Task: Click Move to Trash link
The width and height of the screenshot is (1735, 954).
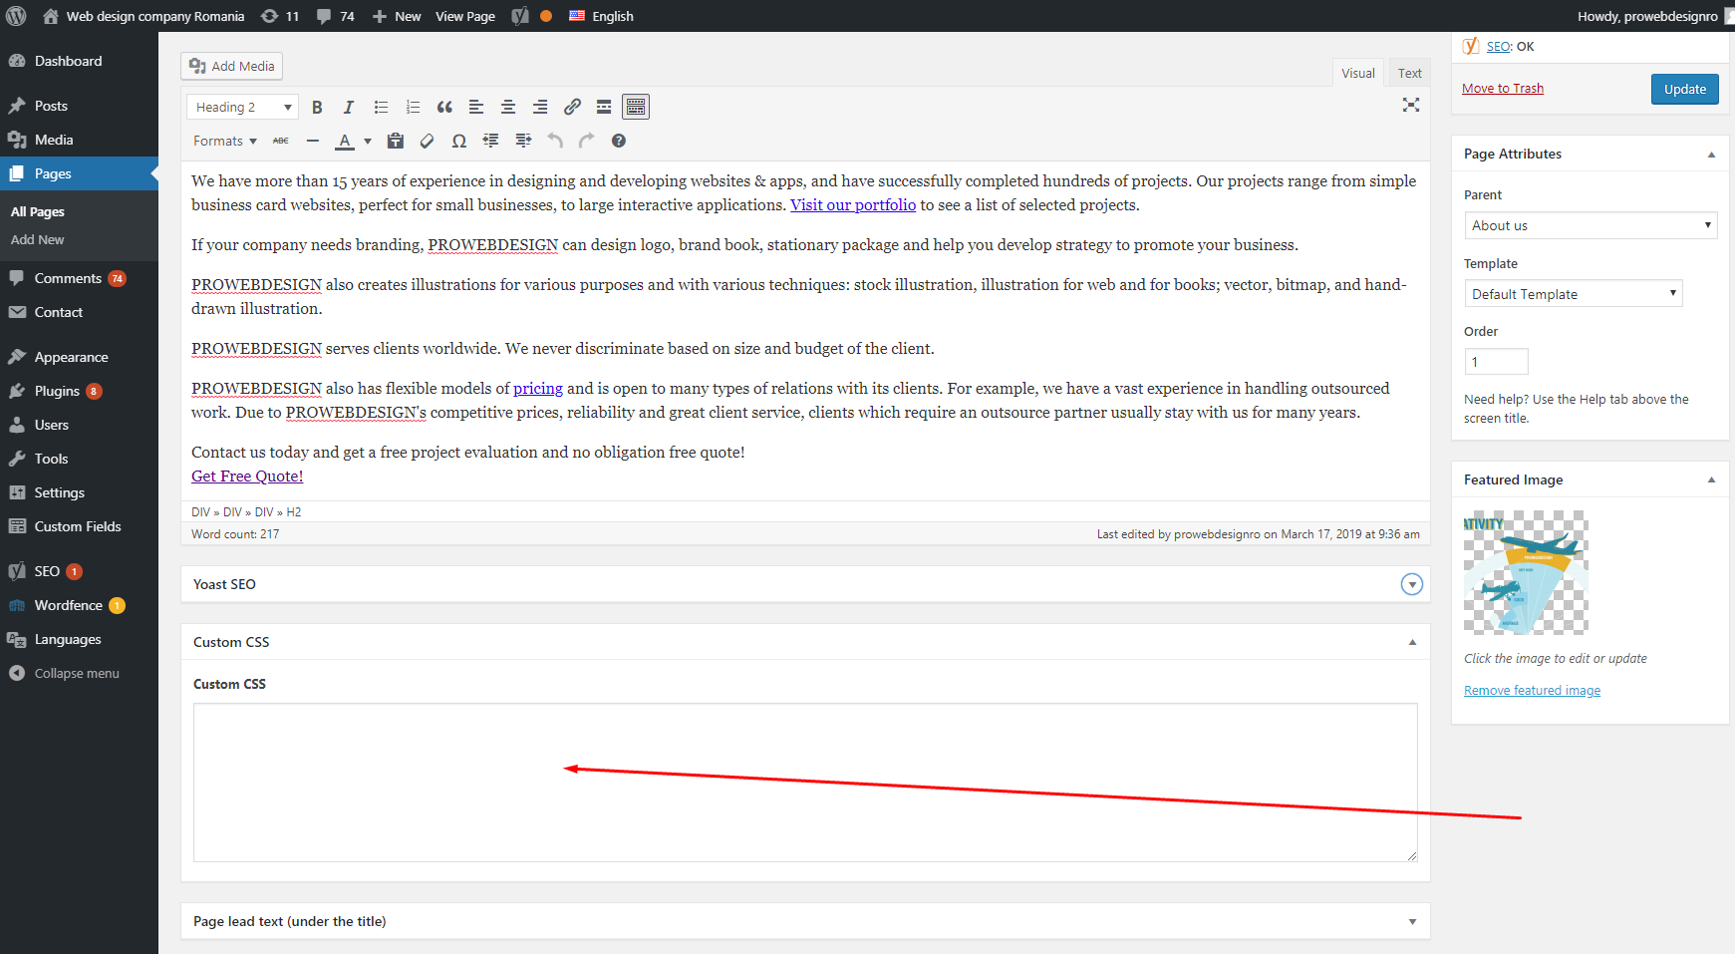Action: click(1502, 89)
